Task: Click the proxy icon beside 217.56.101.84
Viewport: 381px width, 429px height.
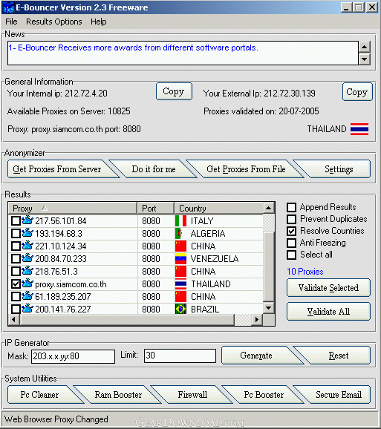Action: [x=27, y=220]
